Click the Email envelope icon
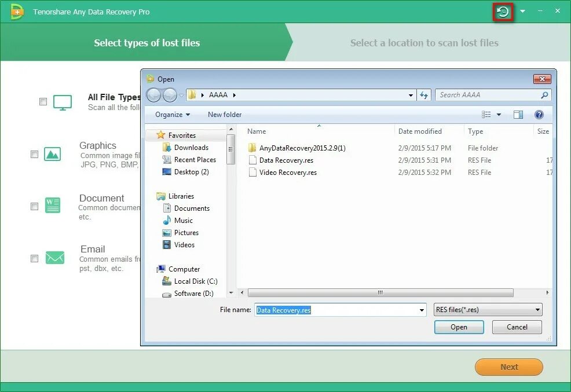This screenshot has height=392, width=571. pos(55,258)
